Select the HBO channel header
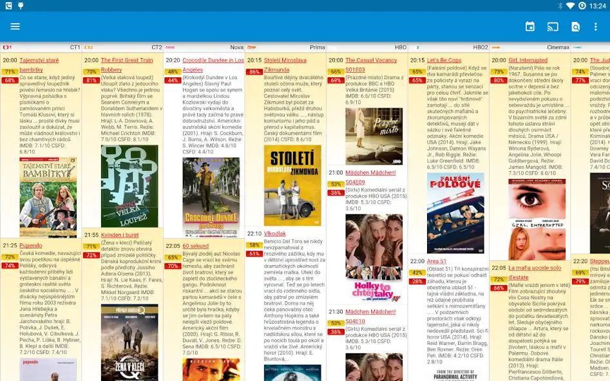Viewport: 610px width, 381px height. pos(367,48)
